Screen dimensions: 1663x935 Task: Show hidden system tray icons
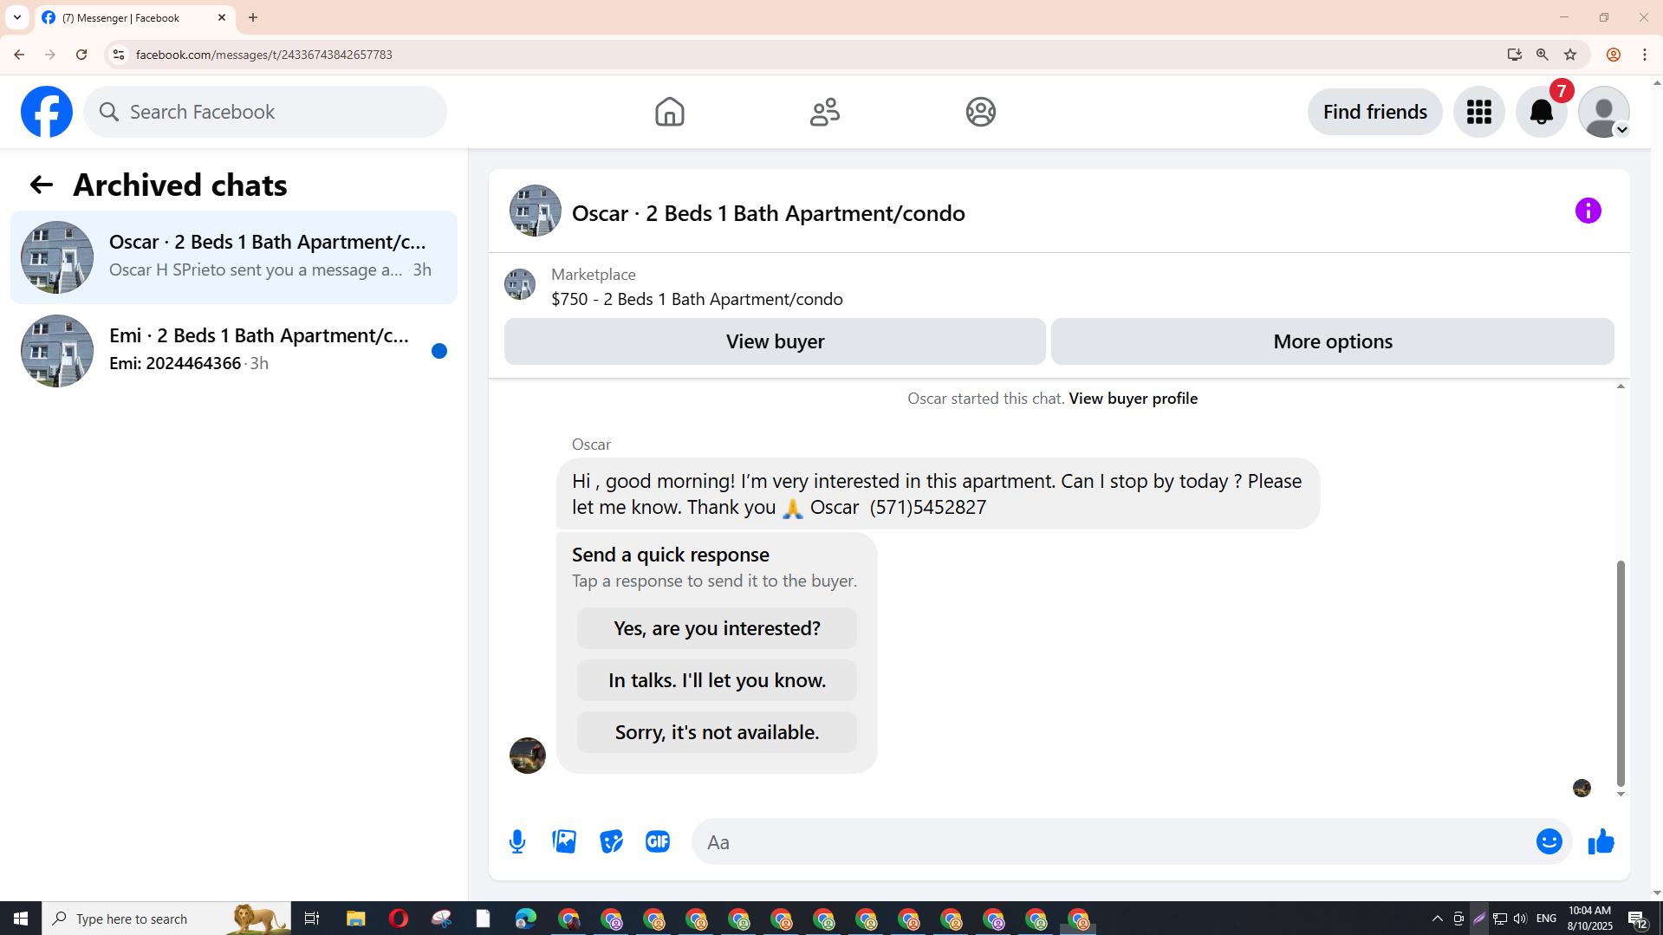1437,919
